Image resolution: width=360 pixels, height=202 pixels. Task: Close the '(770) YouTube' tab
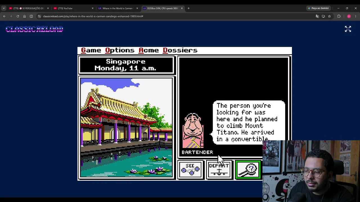click(93, 8)
